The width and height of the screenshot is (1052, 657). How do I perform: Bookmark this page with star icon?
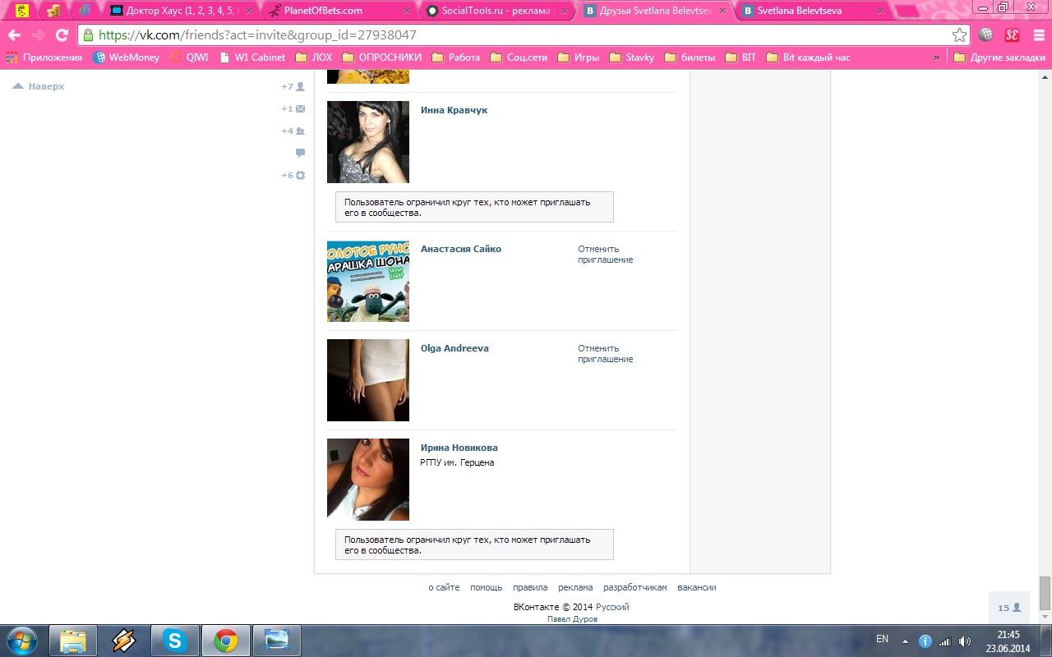[959, 35]
